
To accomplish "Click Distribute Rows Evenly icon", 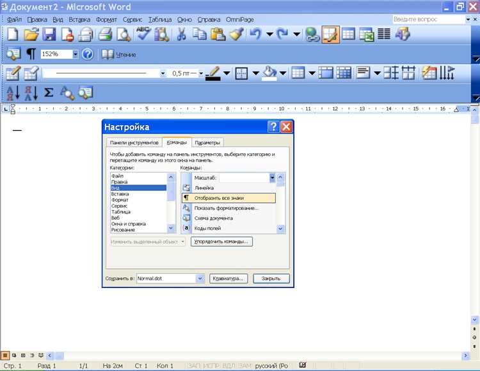I will point(391,73).
